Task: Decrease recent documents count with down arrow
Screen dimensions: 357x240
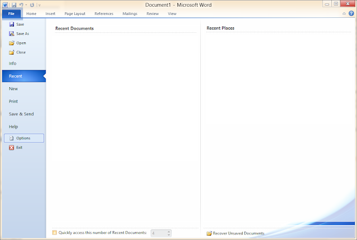Action: [x=169, y=235]
